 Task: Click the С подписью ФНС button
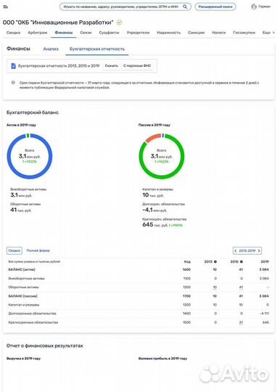137,66
